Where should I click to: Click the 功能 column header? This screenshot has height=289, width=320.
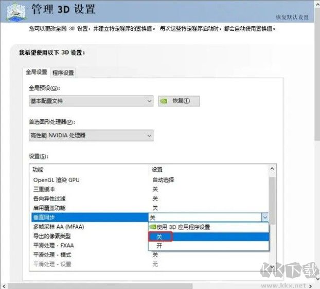[x=38, y=170]
